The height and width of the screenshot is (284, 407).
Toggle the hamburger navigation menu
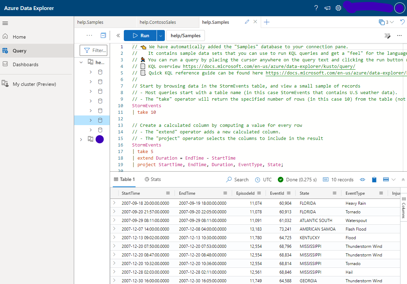point(5,23)
